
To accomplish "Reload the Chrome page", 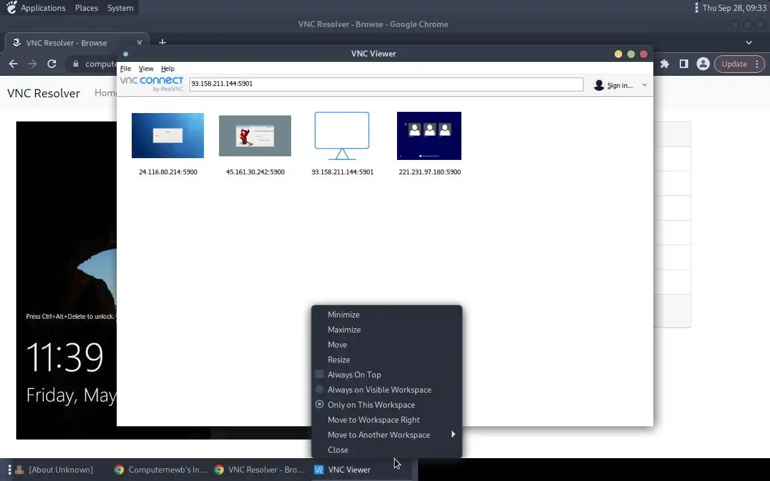I will (52, 64).
